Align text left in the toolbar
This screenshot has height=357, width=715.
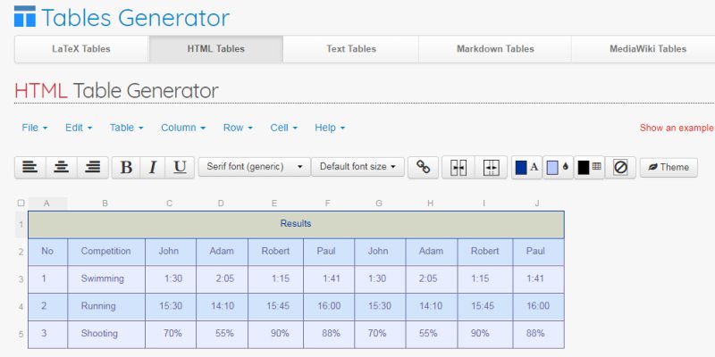[x=30, y=167]
